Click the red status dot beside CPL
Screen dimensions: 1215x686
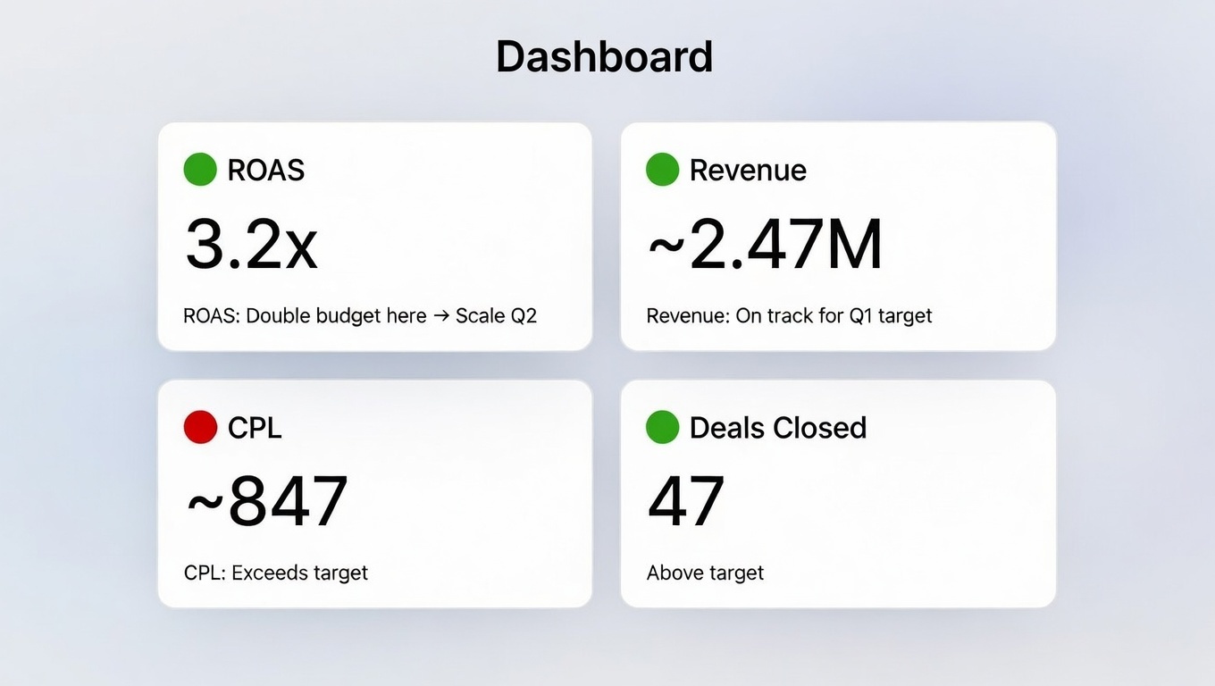point(200,427)
